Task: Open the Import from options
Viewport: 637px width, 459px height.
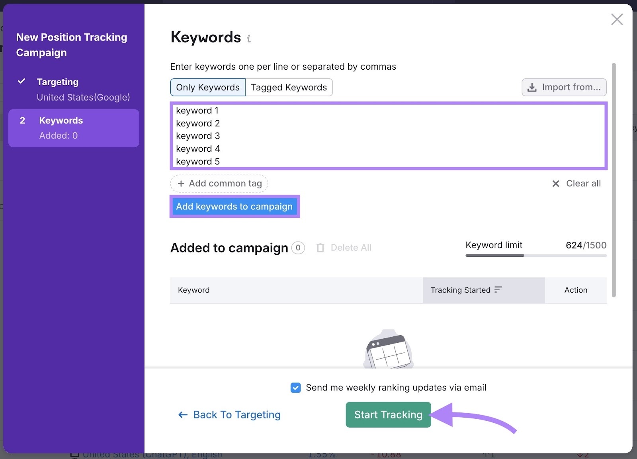Action: click(x=563, y=87)
